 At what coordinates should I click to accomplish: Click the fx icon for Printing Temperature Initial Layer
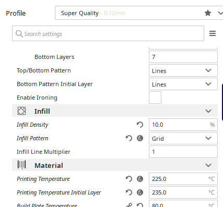[140, 192]
